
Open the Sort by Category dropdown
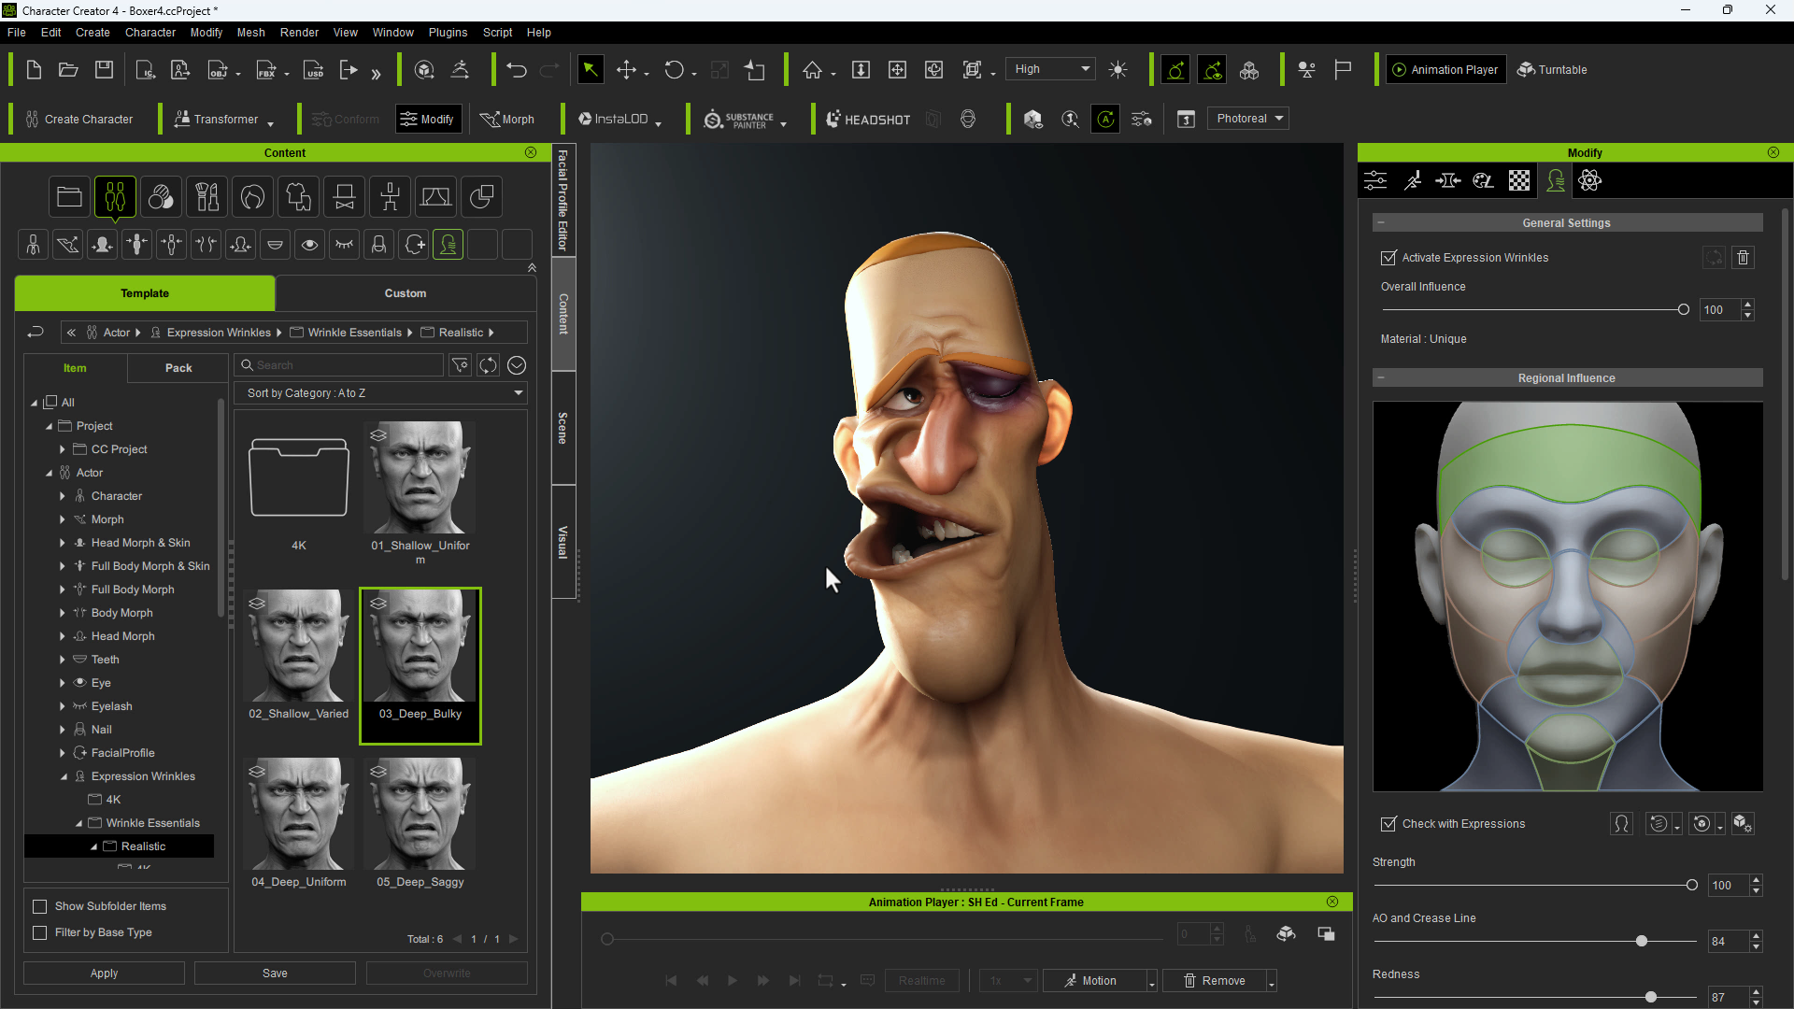pos(382,393)
